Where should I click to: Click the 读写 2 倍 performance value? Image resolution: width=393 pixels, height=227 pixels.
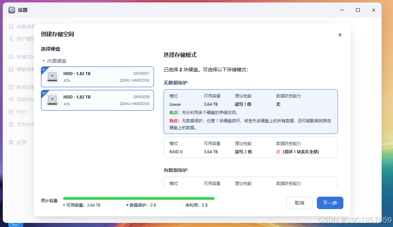[x=243, y=152]
